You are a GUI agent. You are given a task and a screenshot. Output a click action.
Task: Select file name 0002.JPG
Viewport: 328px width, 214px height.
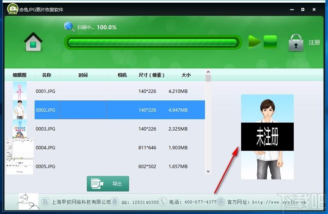46,110
